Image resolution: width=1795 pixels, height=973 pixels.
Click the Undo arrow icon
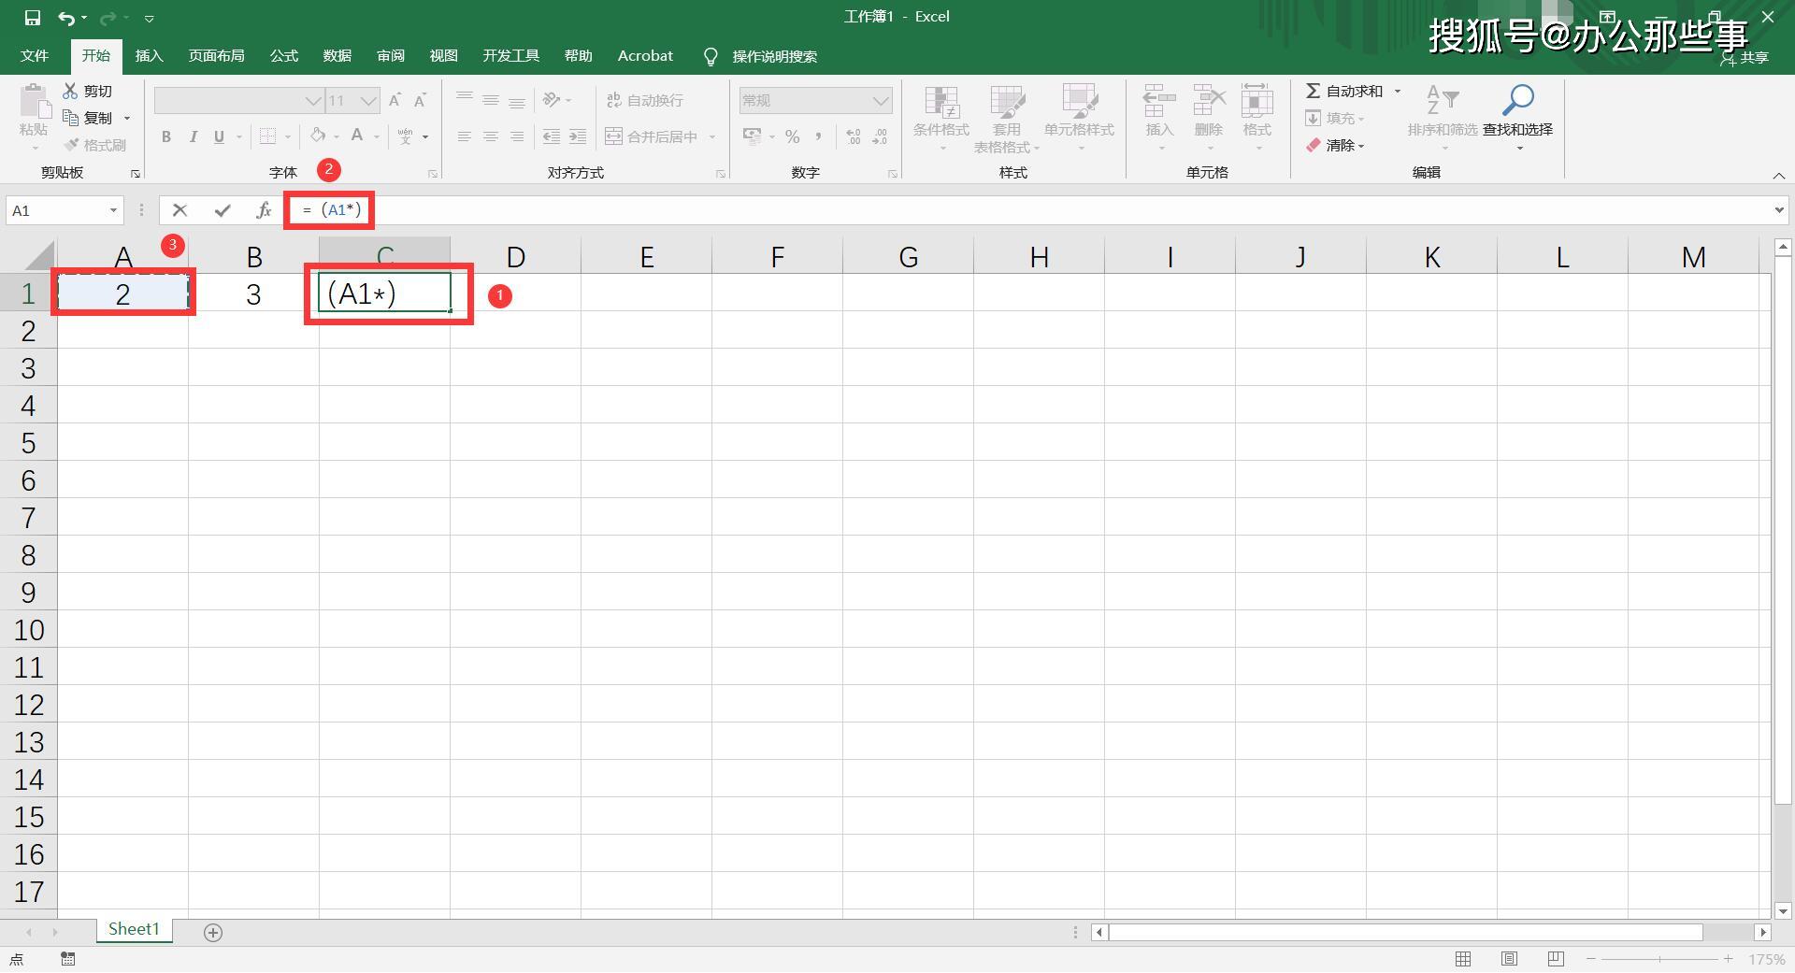(x=65, y=18)
